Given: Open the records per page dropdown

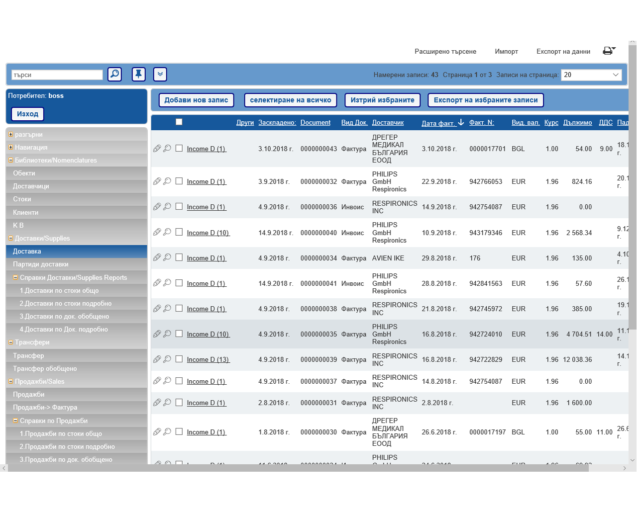Looking at the screenshot, I should pyautogui.click(x=591, y=75).
